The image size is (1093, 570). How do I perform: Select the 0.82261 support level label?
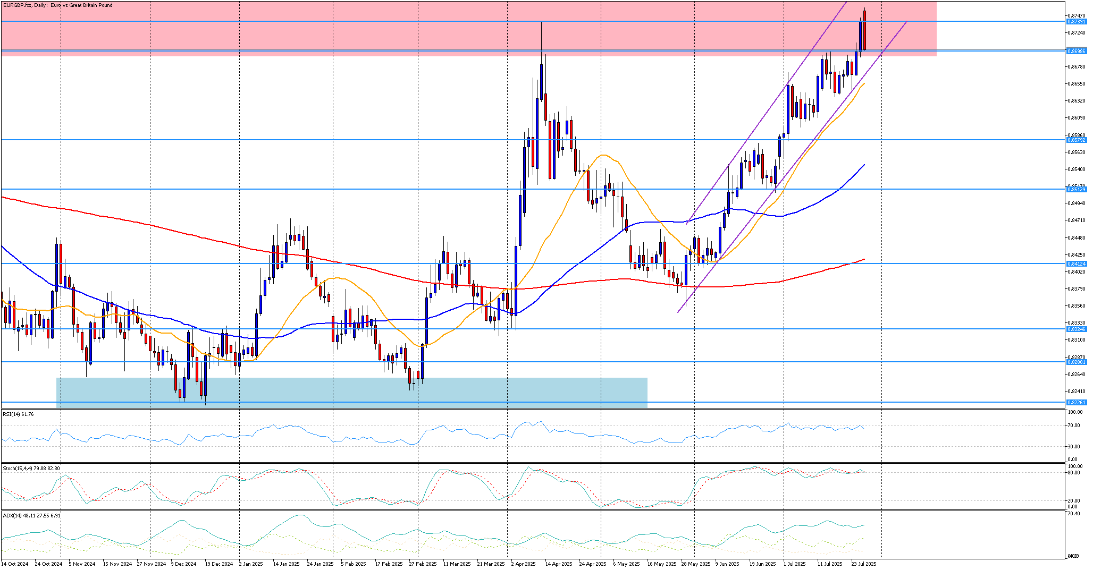click(x=1077, y=402)
